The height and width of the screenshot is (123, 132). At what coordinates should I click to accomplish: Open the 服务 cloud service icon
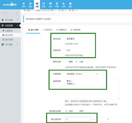click(x=70, y=5)
